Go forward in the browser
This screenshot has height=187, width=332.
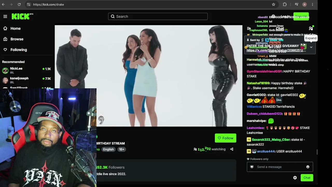coord(11,4)
